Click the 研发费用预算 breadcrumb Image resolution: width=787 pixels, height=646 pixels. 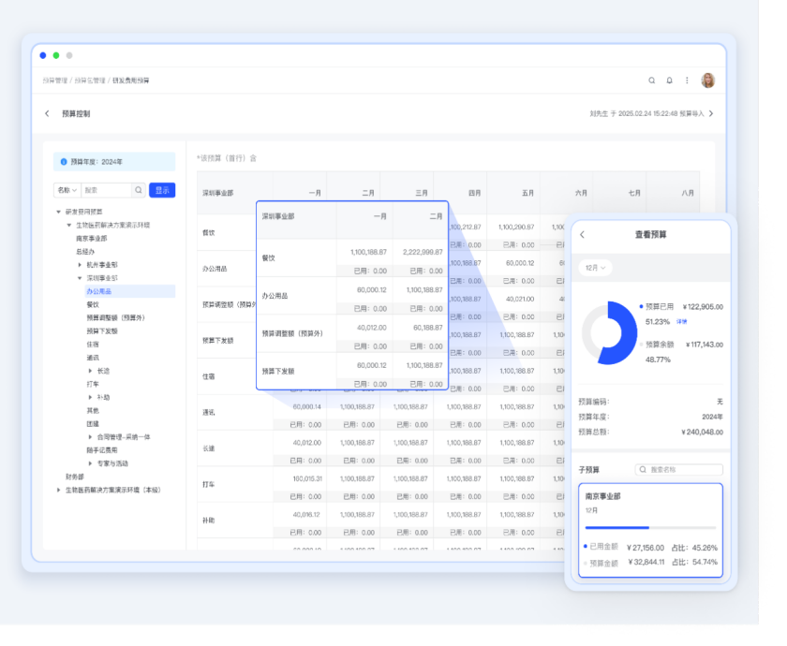(x=131, y=81)
